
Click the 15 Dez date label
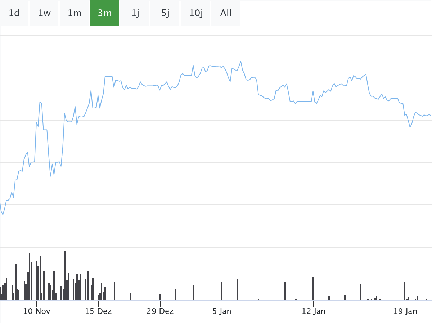pyautogui.click(x=98, y=311)
